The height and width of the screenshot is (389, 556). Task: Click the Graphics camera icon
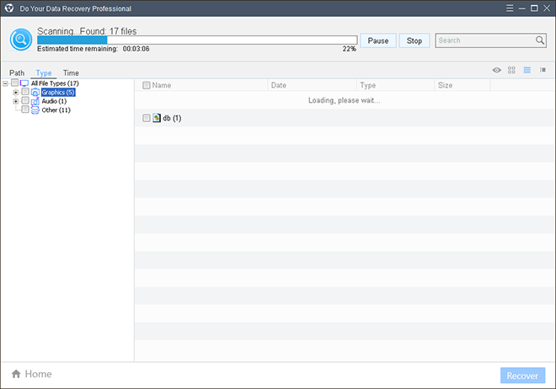pyautogui.click(x=35, y=93)
